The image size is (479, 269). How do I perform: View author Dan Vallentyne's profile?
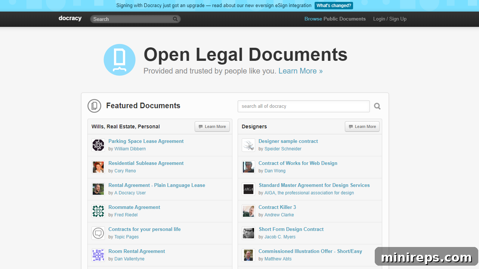click(129, 259)
